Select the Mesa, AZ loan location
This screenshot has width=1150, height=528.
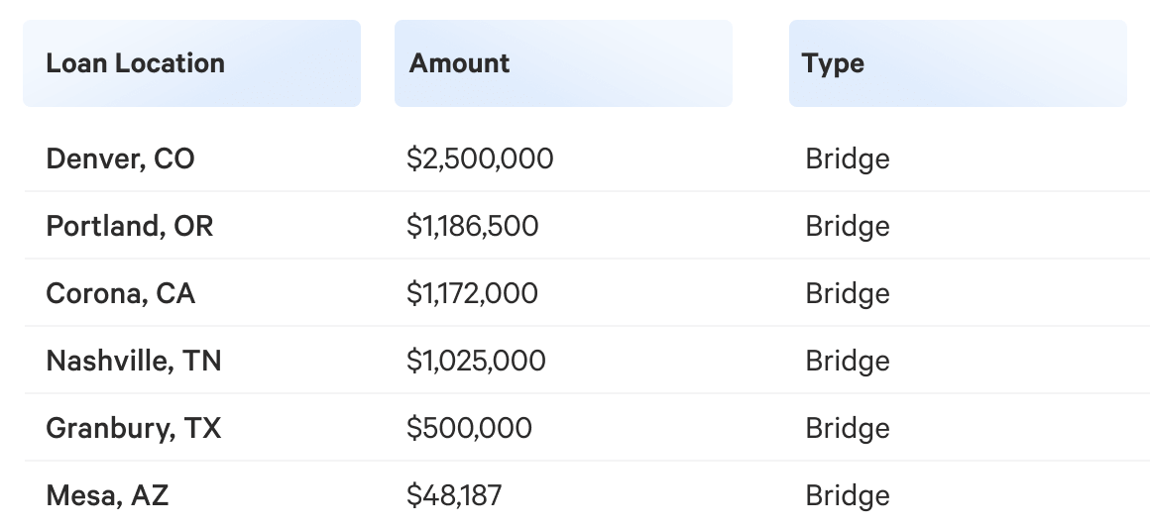(108, 495)
